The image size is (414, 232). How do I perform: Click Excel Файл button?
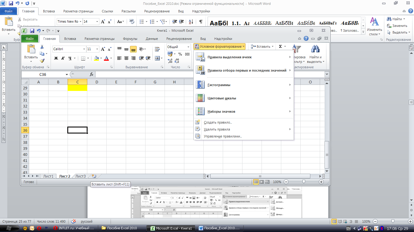point(30,39)
